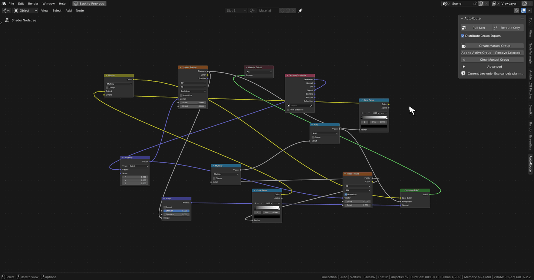Click the add view layer icon
The width and height of the screenshot is (534, 280).
pyautogui.click(x=524, y=3)
